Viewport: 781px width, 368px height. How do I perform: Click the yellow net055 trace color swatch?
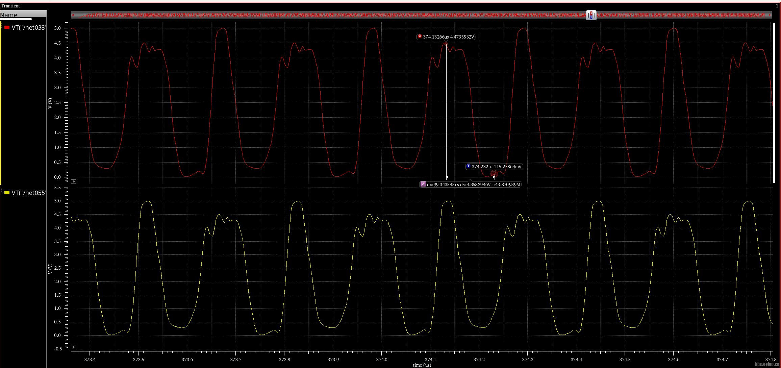[7, 193]
